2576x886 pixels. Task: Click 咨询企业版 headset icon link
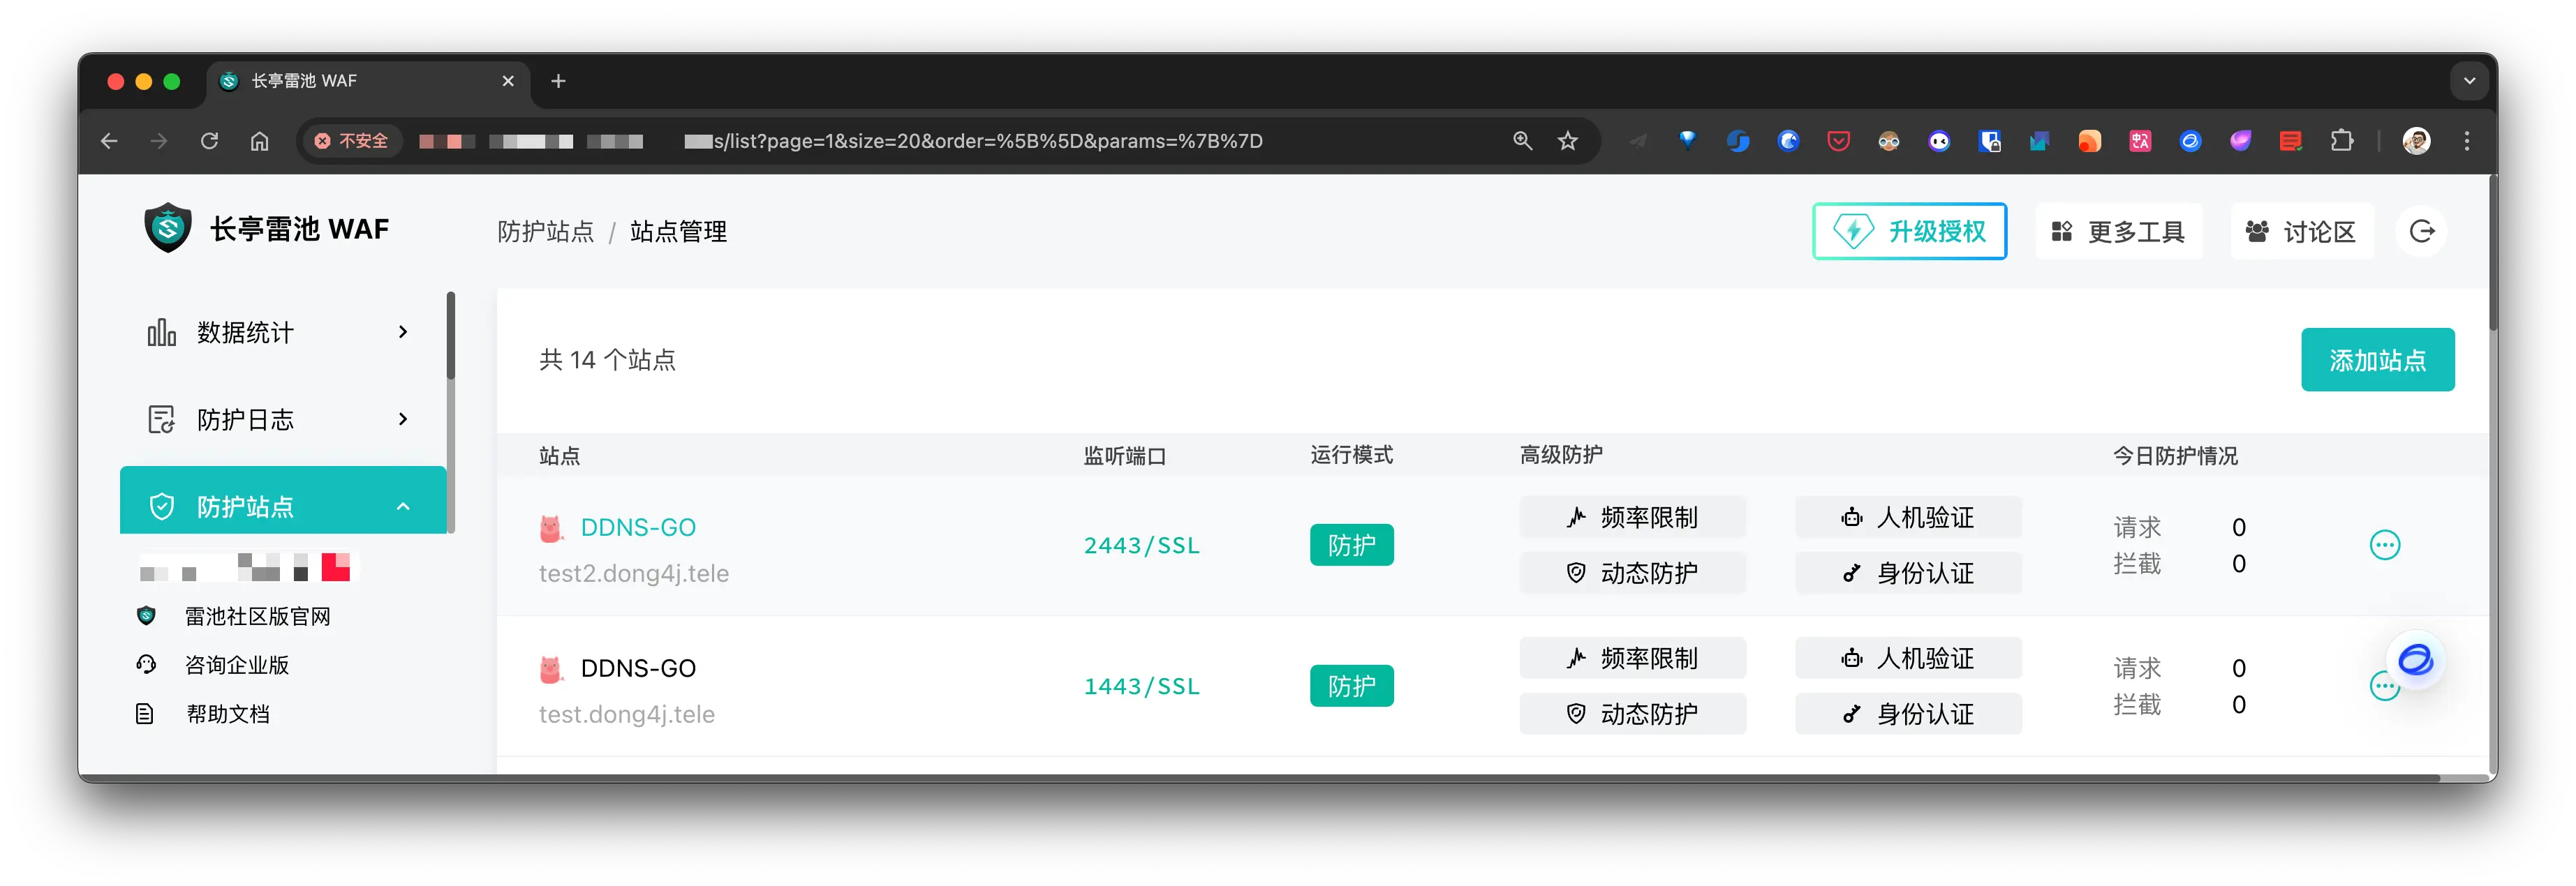pyautogui.click(x=147, y=666)
